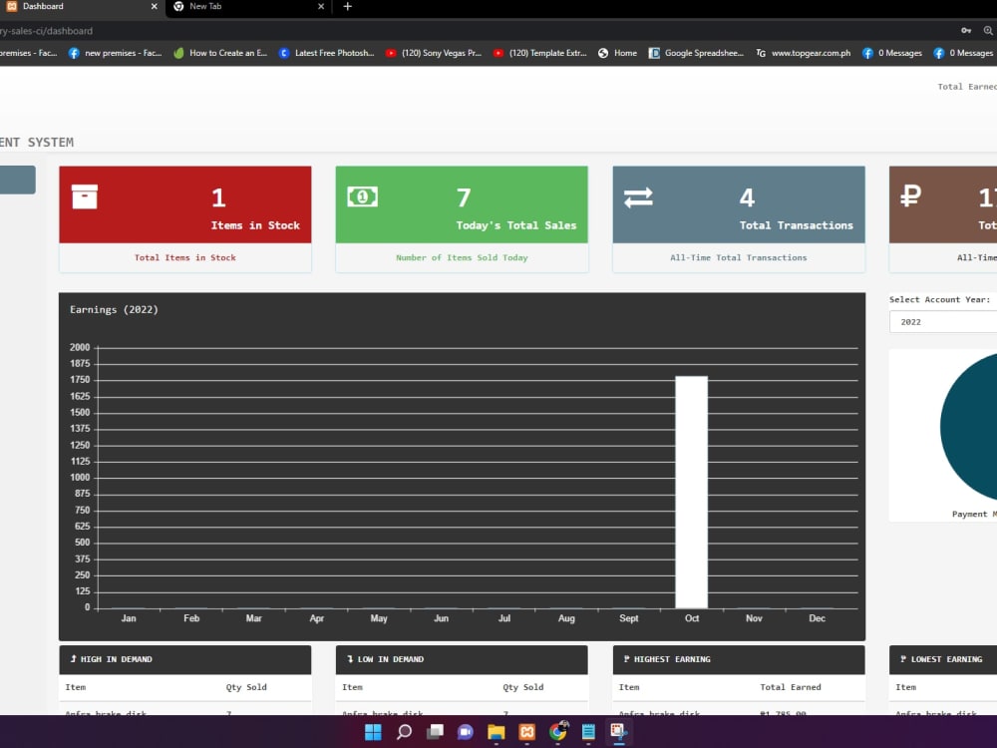The width and height of the screenshot is (997, 748).
Task: Open the first '0 Messages' bookmark
Action: 891,53
